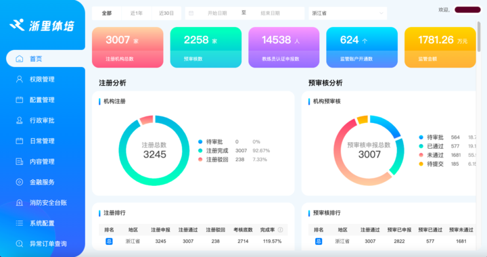Click the 消防安全台账 icon
The width and height of the screenshot is (487, 257).
click(19, 203)
